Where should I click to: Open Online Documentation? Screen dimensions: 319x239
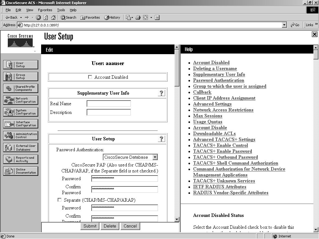(21, 171)
